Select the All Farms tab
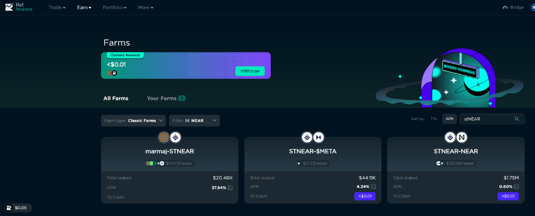The image size is (535, 216). pos(116,98)
